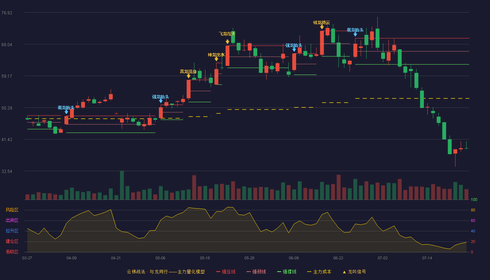The width and height of the screenshot is (490, 280).
Task: Click the 04-21 date label
Action: (116, 258)
